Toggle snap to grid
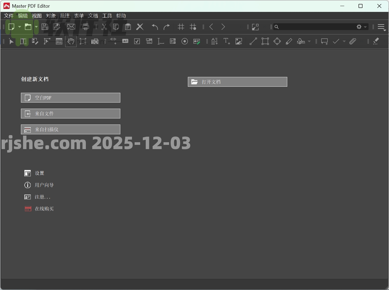389x290 pixels. coord(193,27)
